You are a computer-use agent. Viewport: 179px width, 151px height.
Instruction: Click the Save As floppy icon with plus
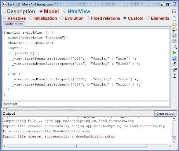pyautogui.click(x=174, y=41)
